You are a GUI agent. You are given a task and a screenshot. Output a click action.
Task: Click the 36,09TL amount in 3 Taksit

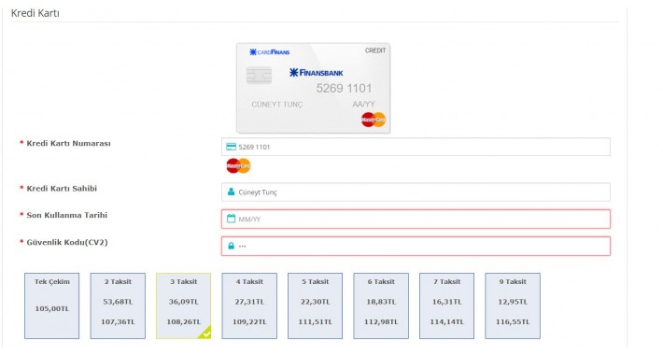coord(184,302)
